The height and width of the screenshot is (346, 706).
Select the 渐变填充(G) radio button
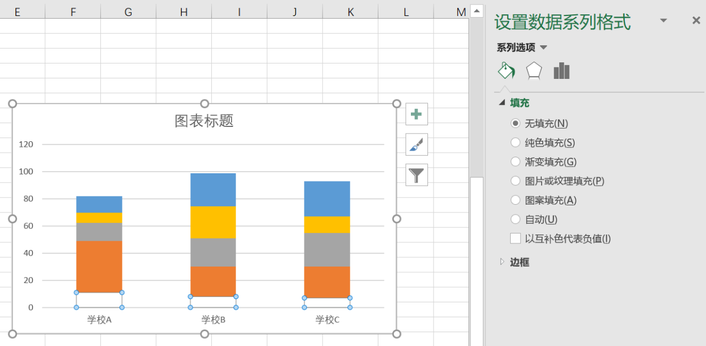[x=515, y=162]
